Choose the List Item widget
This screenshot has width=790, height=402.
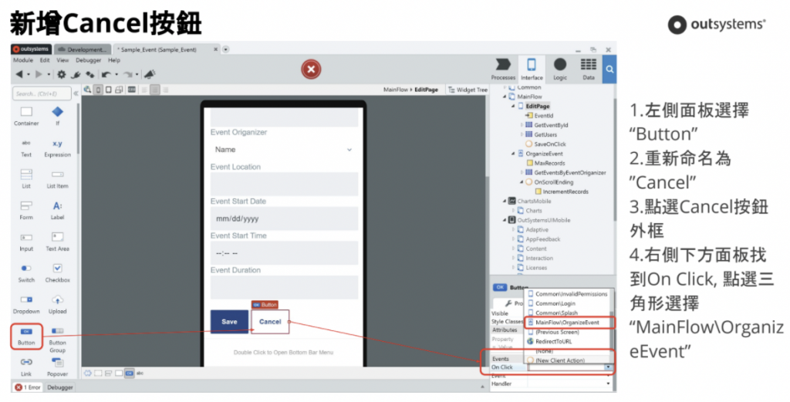pos(57,179)
